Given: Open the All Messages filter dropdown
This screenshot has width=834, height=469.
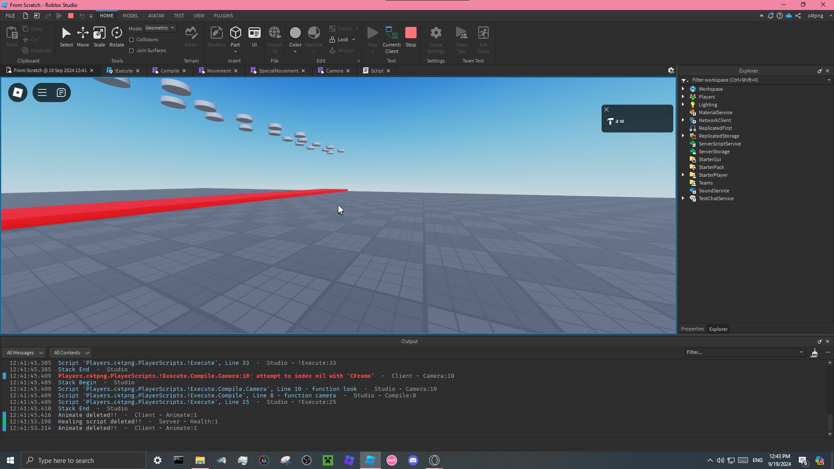Looking at the screenshot, I should tap(23, 353).
